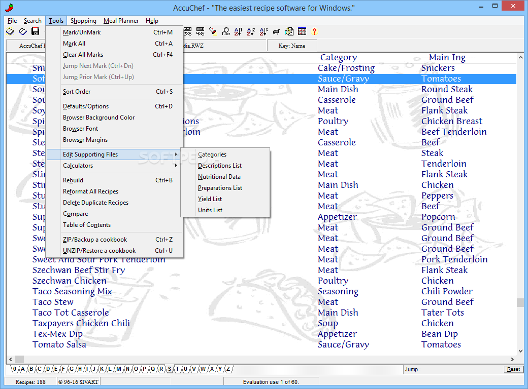The image size is (528, 389).
Task: Choose Browser Margins option
Action: click(x=115, y=139)
